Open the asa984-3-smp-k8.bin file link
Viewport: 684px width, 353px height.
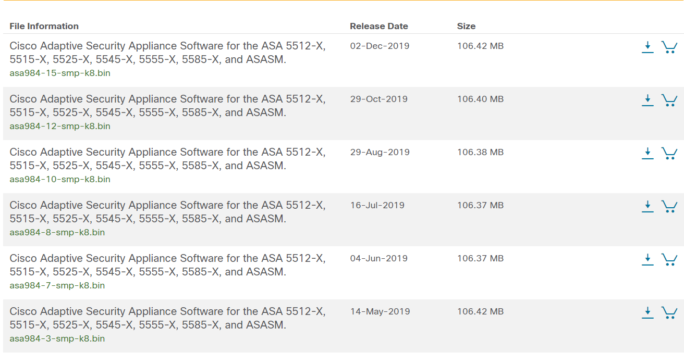coord(57,338)
